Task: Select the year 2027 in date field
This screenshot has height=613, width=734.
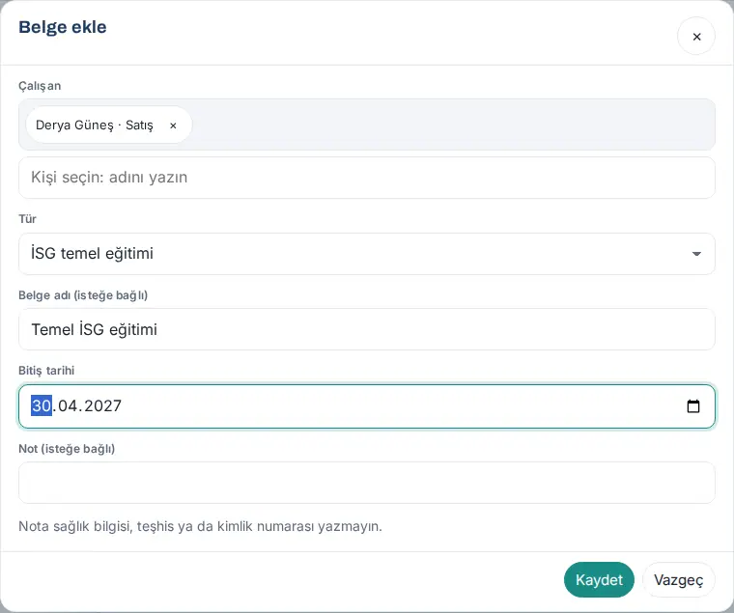Action: click(x=102, y=405)
